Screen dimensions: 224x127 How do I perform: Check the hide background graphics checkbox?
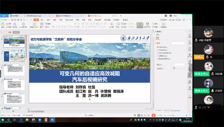coord(157,59)
